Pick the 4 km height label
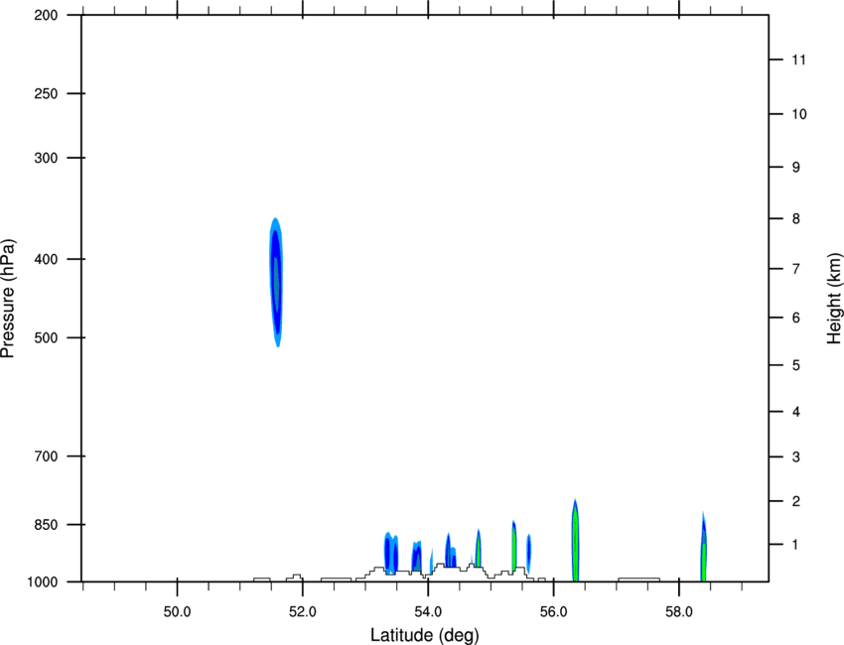The width and height of the screenshot is (844, 645). [x=796, y=412]
